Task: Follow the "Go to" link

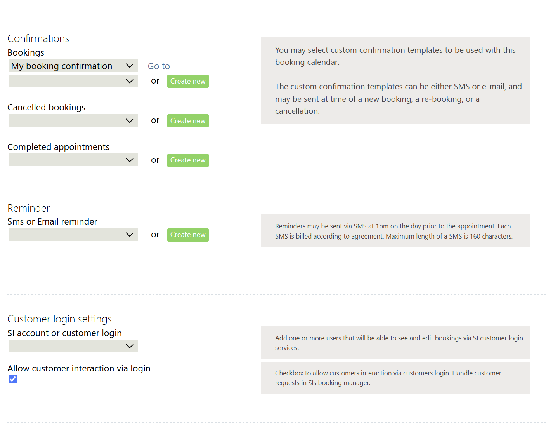Action: point(159,66)
